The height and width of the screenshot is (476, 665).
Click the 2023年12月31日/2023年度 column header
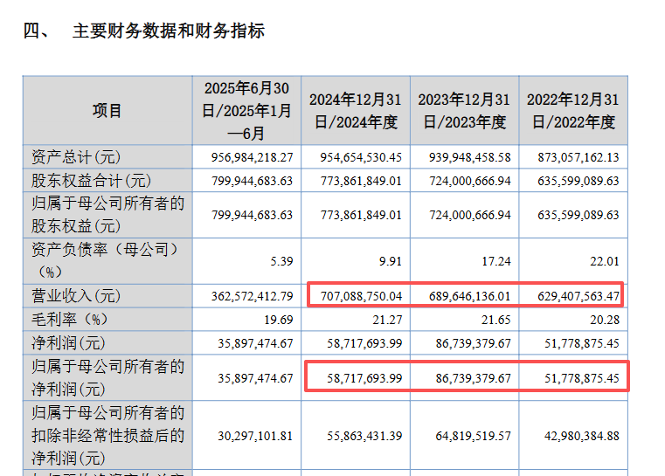[x=463, y=111]
